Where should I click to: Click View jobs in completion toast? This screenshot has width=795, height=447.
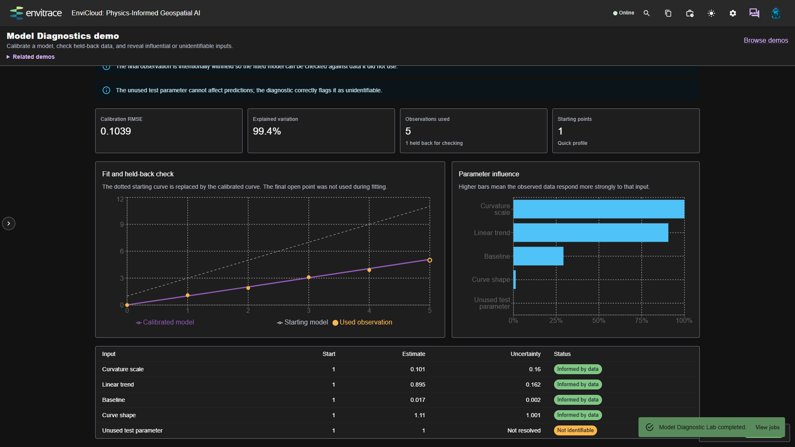tap(767, 427)
